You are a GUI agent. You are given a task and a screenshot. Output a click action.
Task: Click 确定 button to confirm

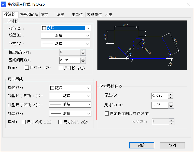click(142, 145)
